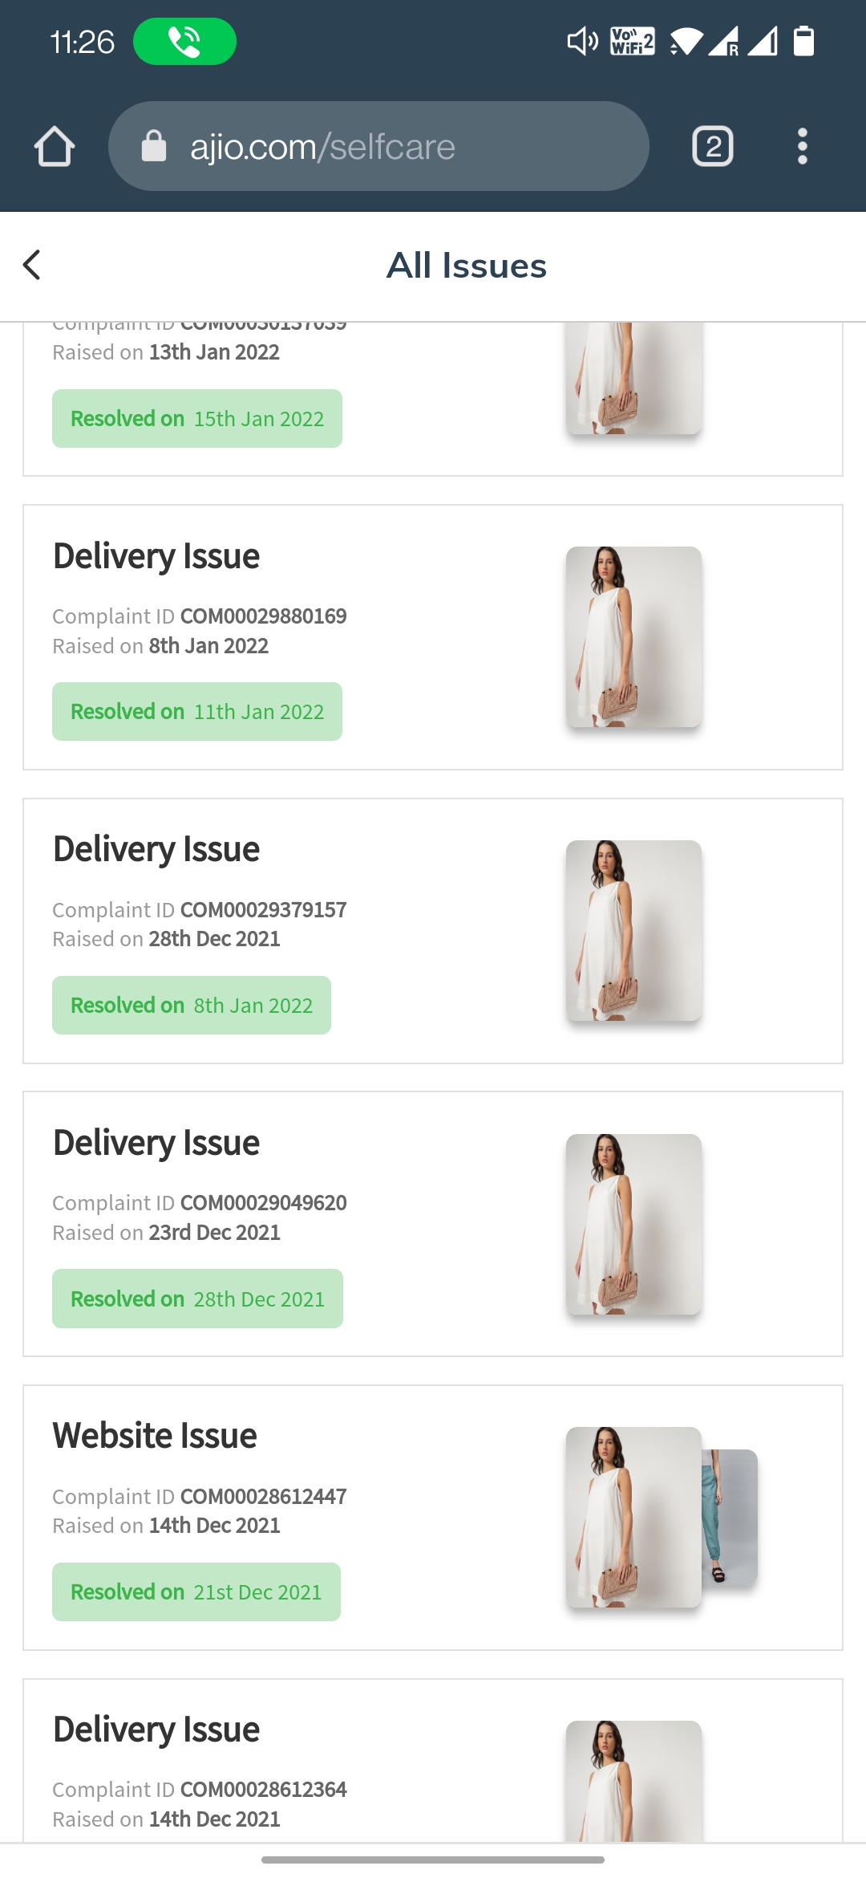Tap the Resolved on 28th Dec 2021 badge
This screenshot has width=866, height=1878.
(197, 1299)
